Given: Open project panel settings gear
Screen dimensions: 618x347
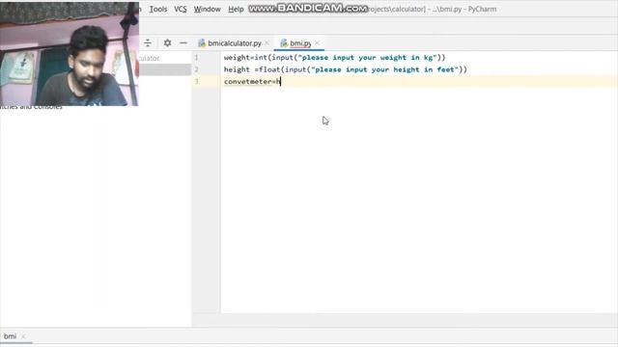Looking at the screenshot, I should tap(167, 42).
